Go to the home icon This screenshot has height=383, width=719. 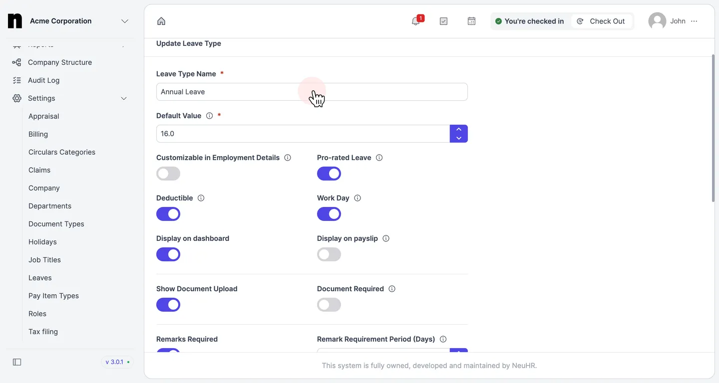(x=161, y=21)
